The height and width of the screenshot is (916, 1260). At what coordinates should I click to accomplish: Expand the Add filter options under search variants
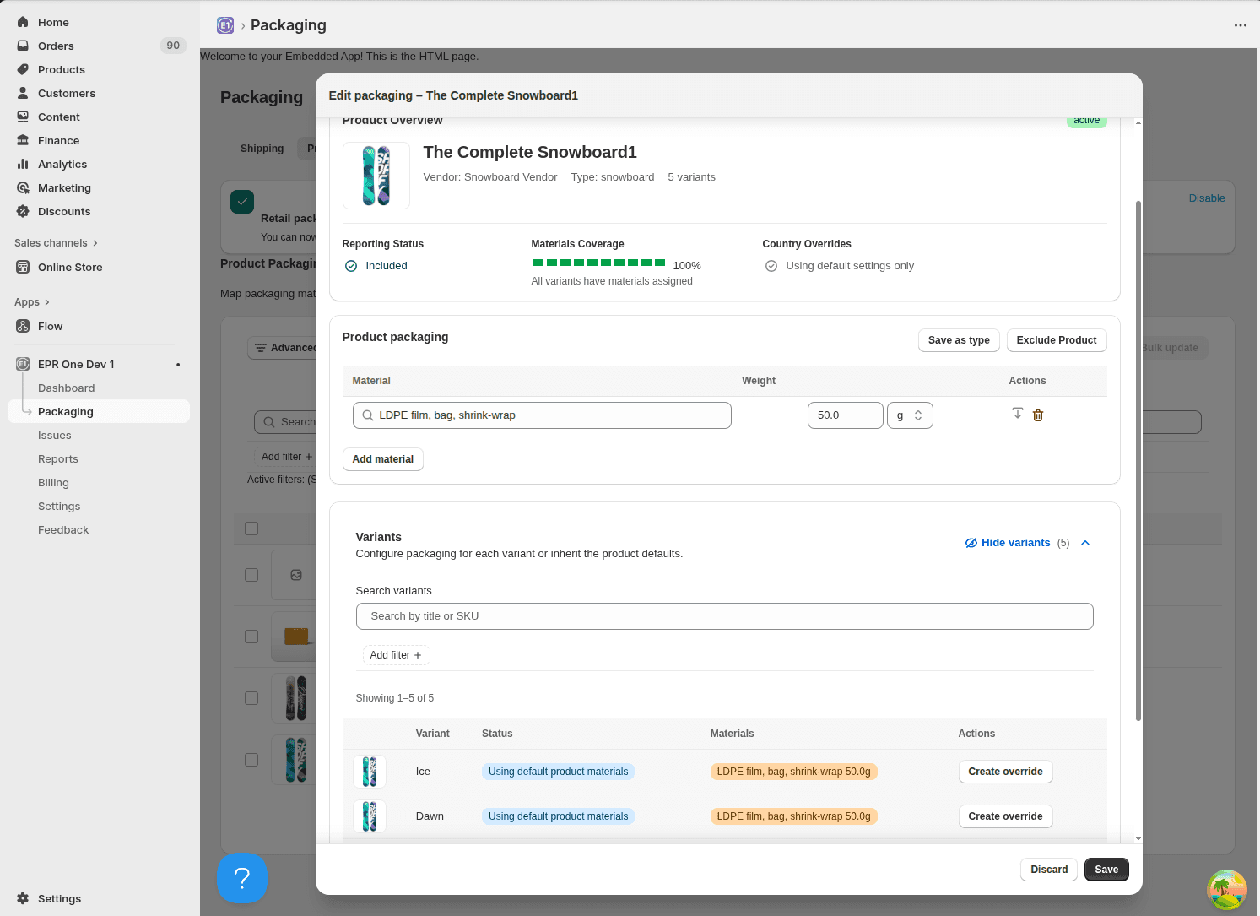[x=395, y=654]
